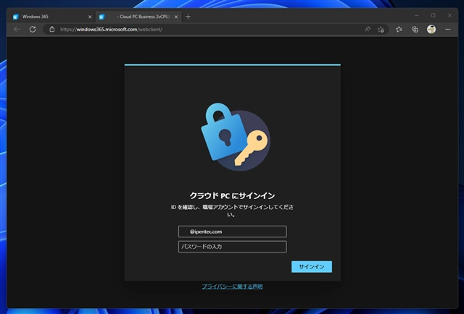The width and height of the screenshot is (464, 314).
Task: Open the Favorites list
Action: point(399,29)
